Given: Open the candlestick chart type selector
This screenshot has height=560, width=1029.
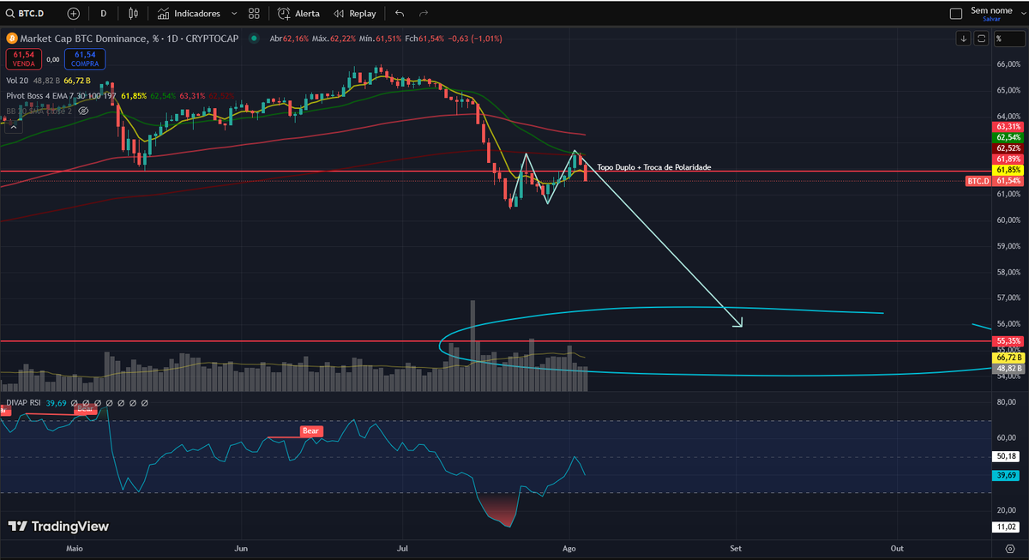Looking at the screenshot, I should [x=132, y=14].
